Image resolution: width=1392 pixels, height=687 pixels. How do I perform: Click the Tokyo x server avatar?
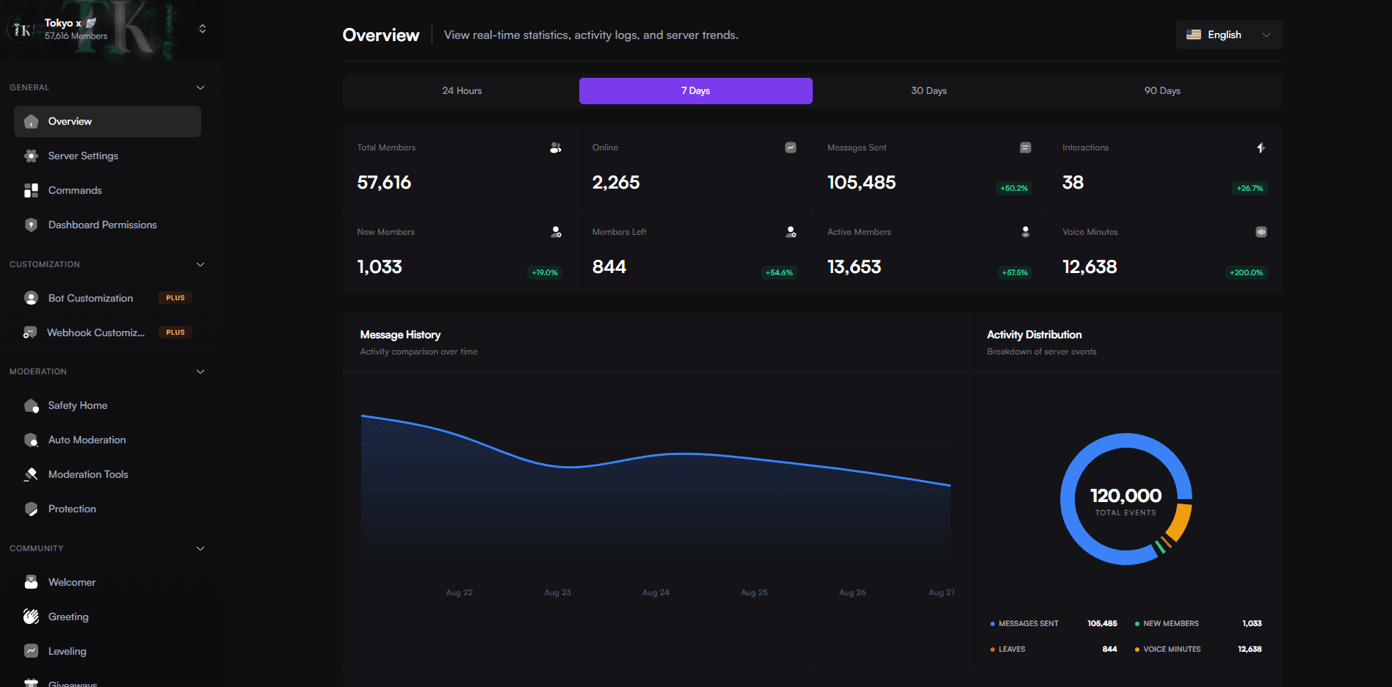coord(22,29)
